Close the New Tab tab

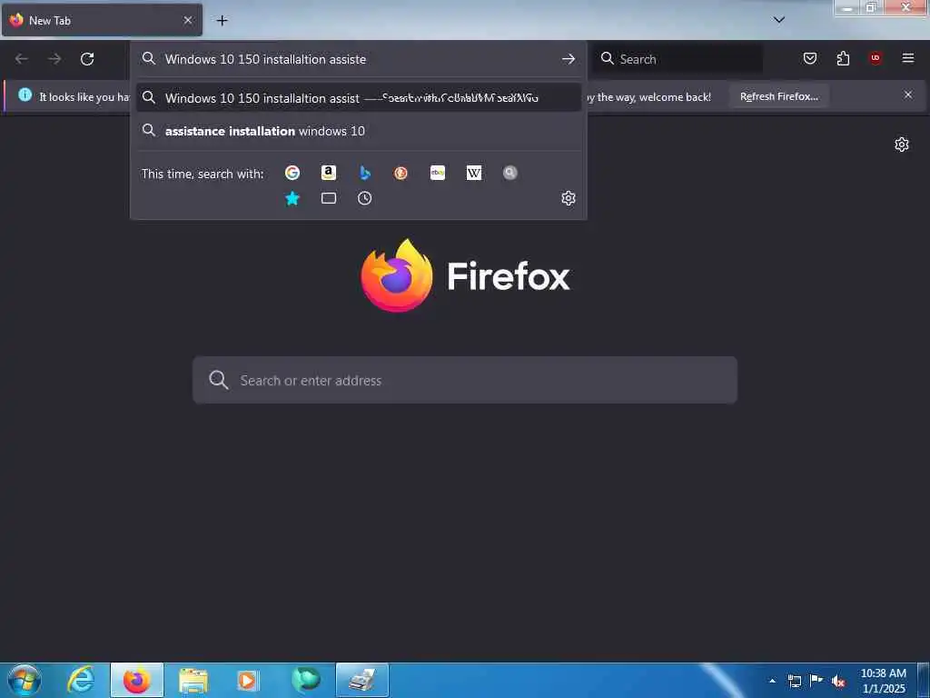[x=188, y=20]
